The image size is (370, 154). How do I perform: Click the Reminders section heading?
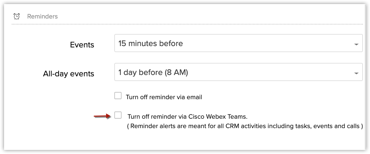pos(42,16)
